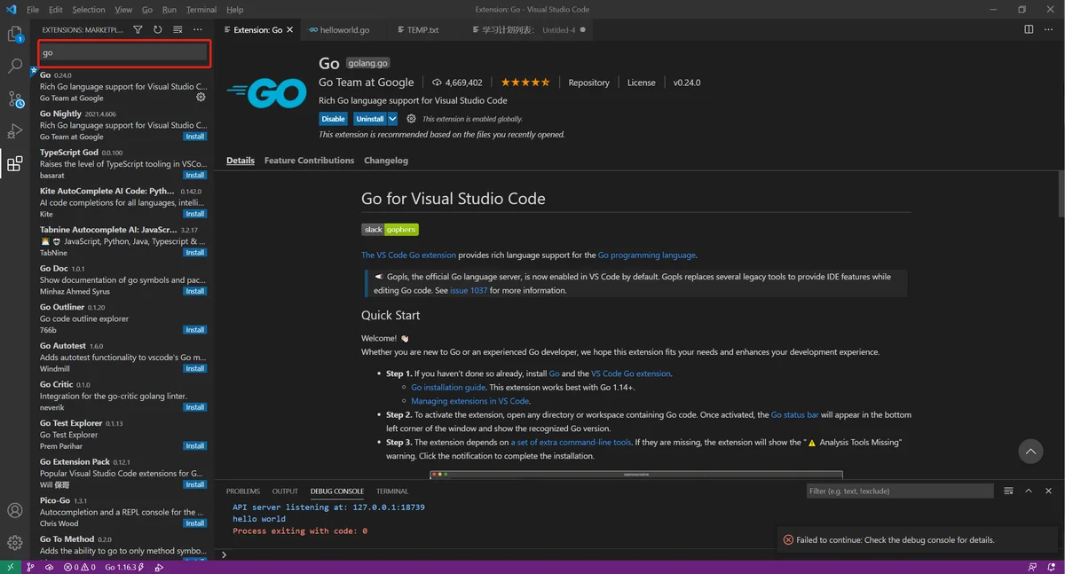Expand the Uninstall dropdown arrow
Viewport: 1065px width, 574px height.
392,119
